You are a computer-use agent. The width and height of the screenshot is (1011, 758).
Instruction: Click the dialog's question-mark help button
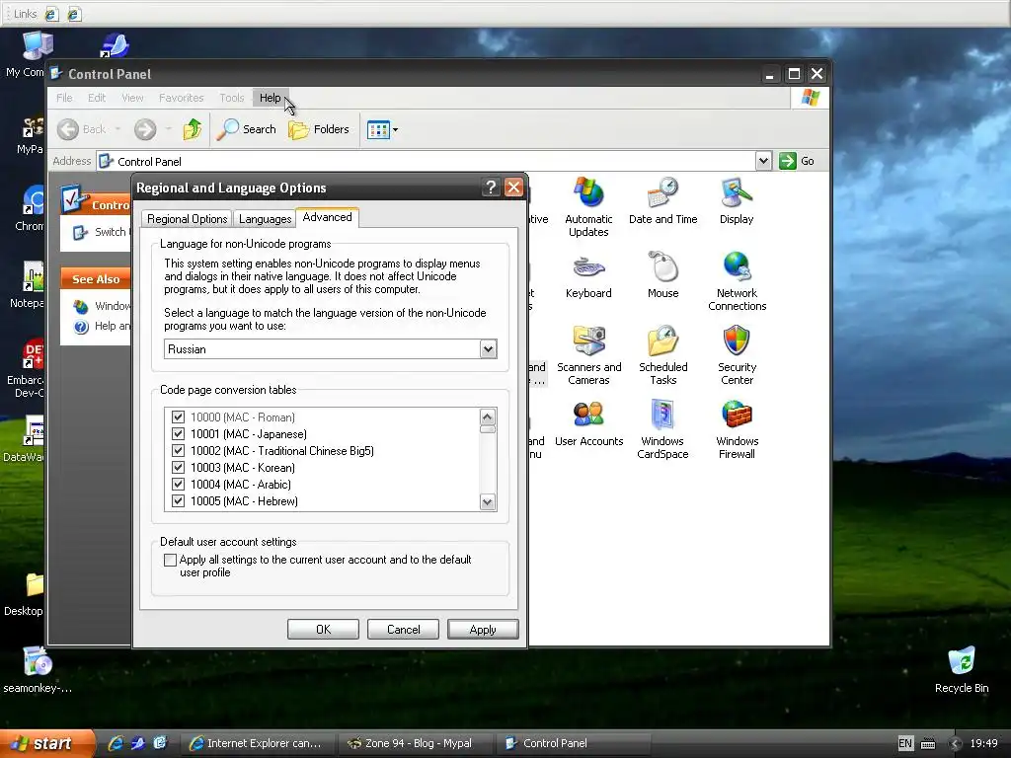click(x=491, y=188)
